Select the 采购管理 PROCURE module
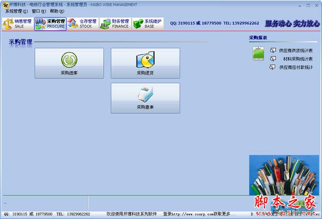 click(x=51, y=24)
